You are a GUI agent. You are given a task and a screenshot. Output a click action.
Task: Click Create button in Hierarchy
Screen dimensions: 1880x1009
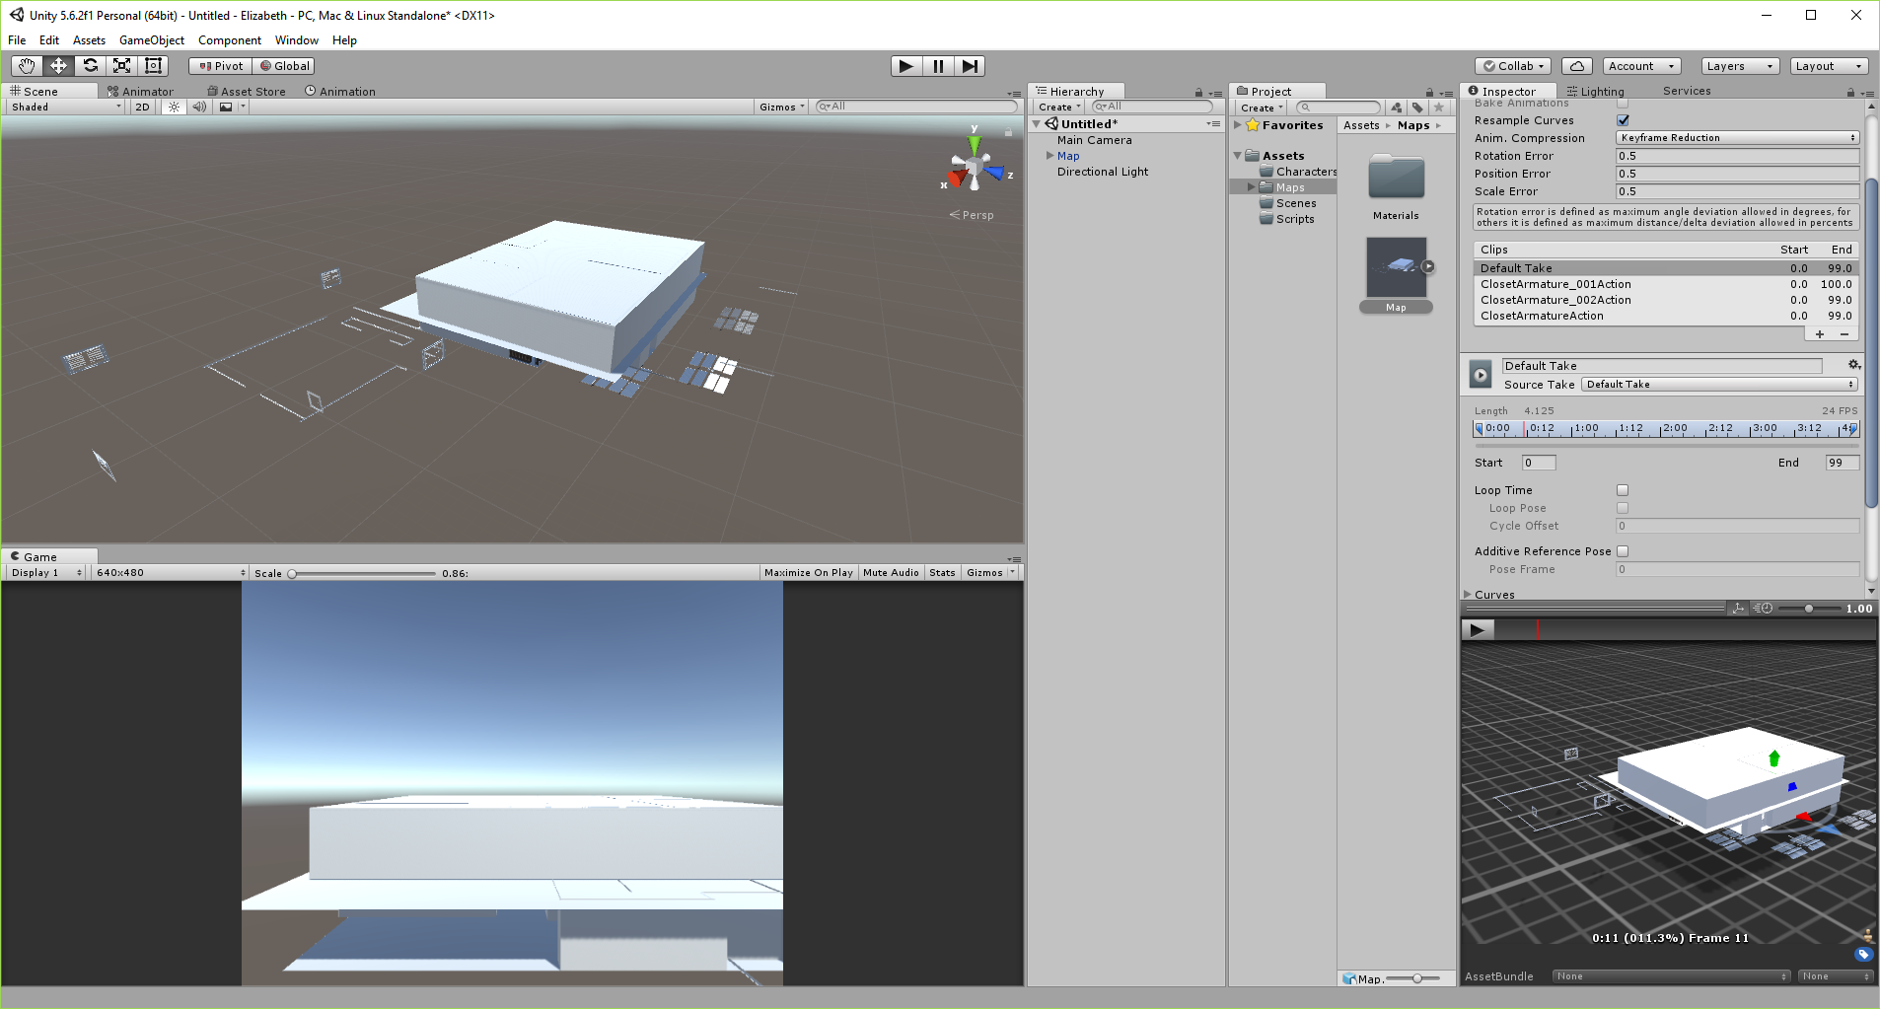(1059, 107)
